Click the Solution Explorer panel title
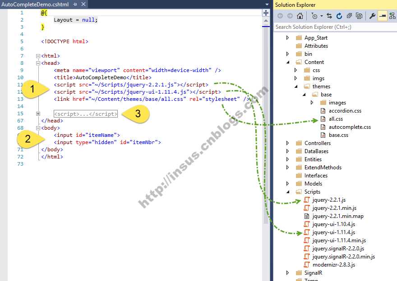The width and height of the screenshot is (397, 281). point(295,5)
